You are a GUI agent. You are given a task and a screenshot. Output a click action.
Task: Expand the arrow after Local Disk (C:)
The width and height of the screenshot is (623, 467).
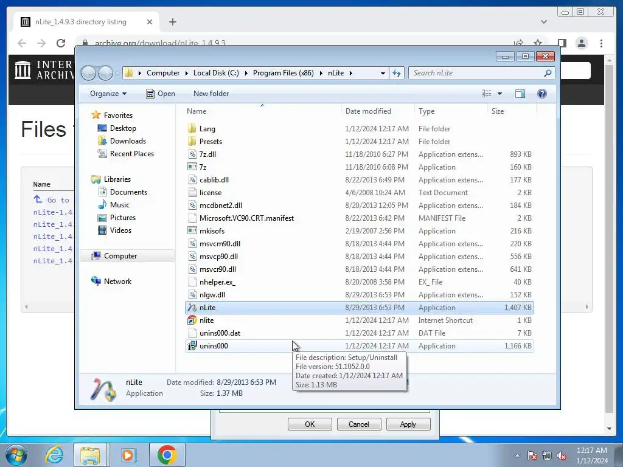246,73
